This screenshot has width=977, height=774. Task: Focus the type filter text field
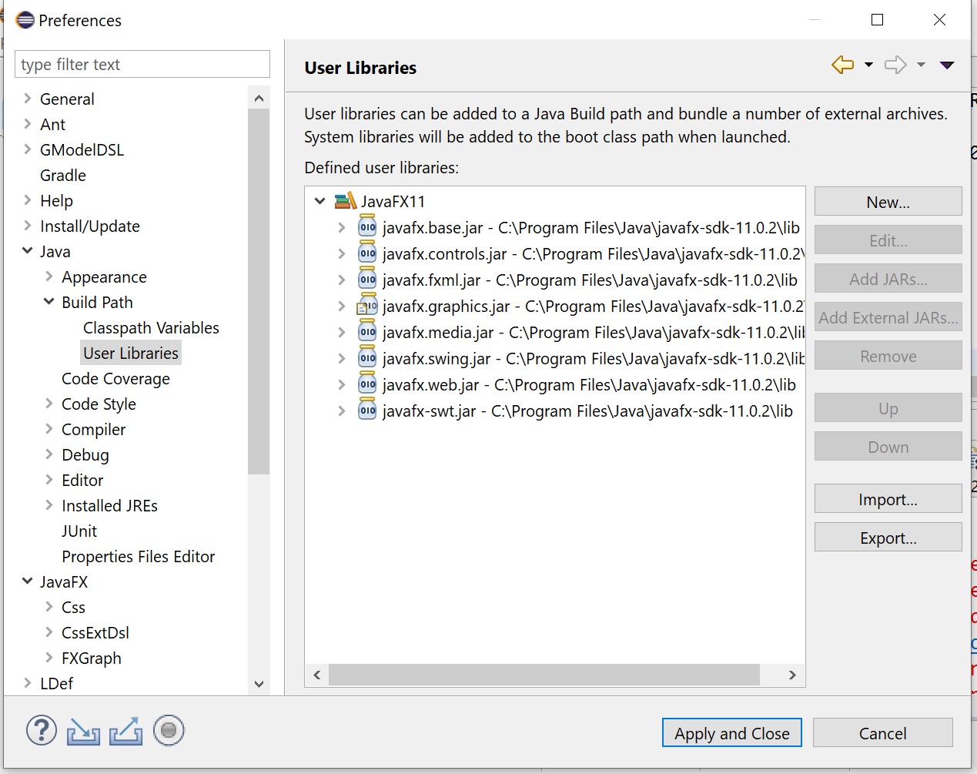coord(142,65)
